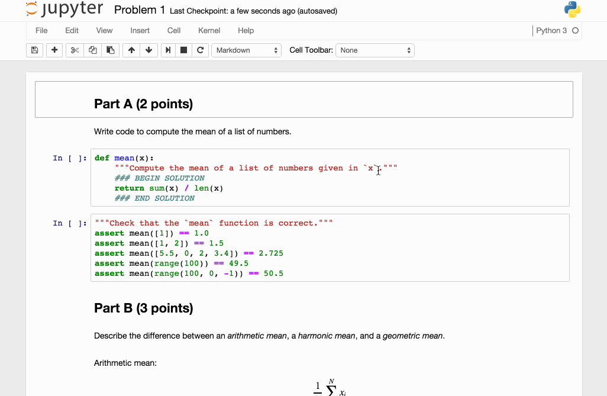Select the Part A (2 points) heading cell
This screenshot has width=607, height=396.
(x=304, y=99)
